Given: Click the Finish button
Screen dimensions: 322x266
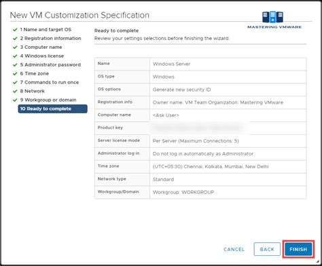Looking at the screenshot, I should [x=298, y=249].
